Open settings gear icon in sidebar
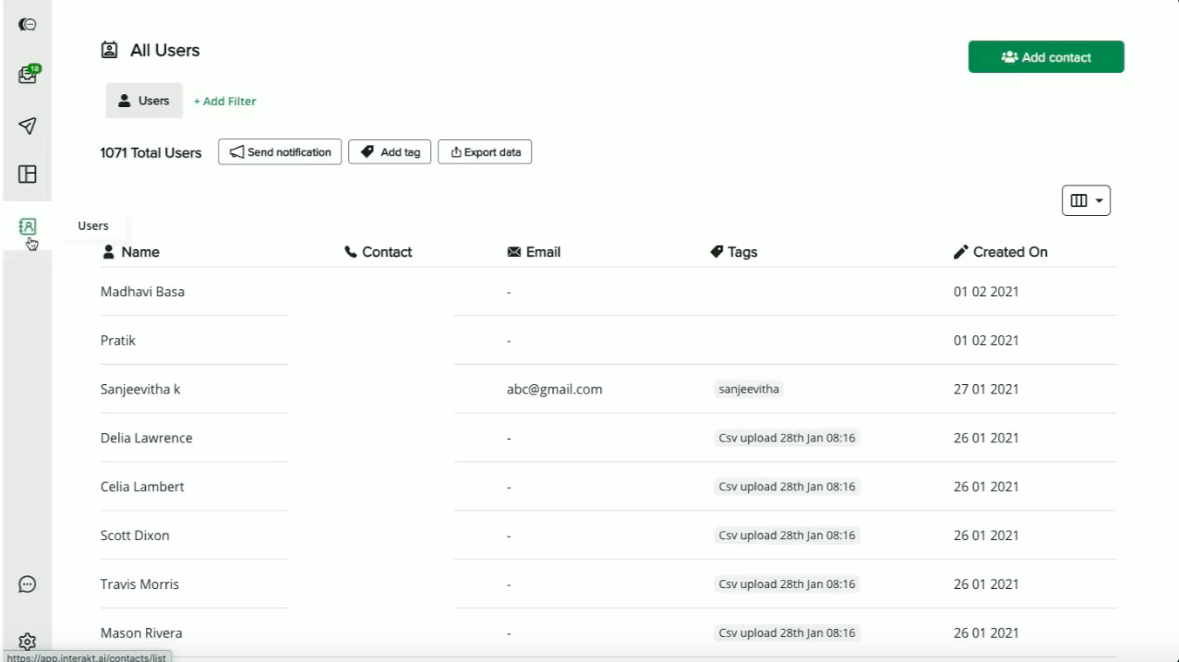 (27, 641)
